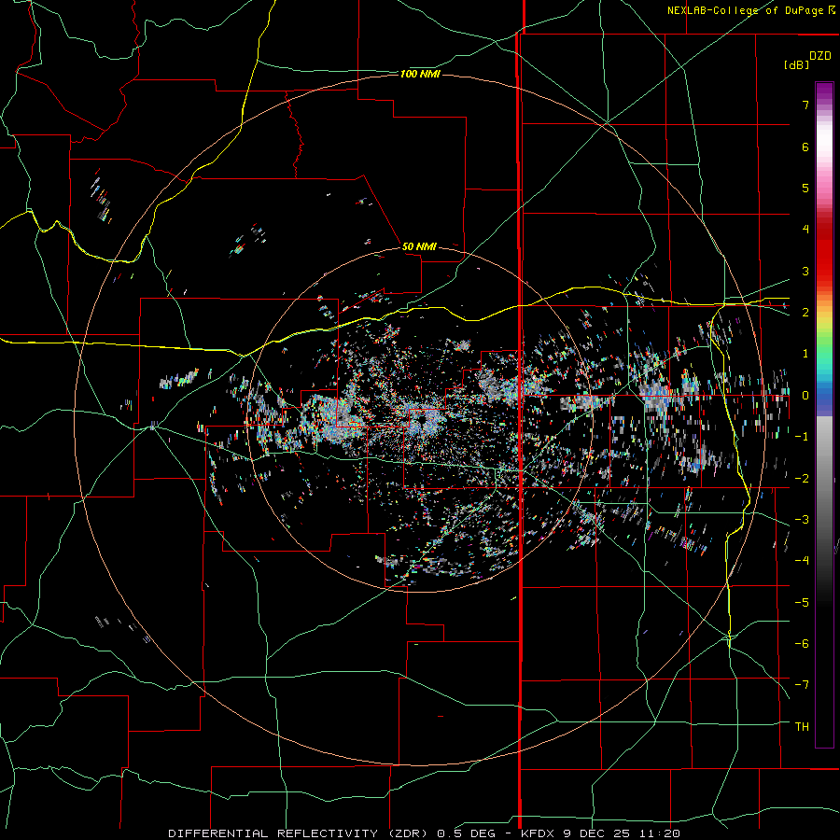Click the -4 value on the color scale
The image size is (840, 840).
[802, 561]
